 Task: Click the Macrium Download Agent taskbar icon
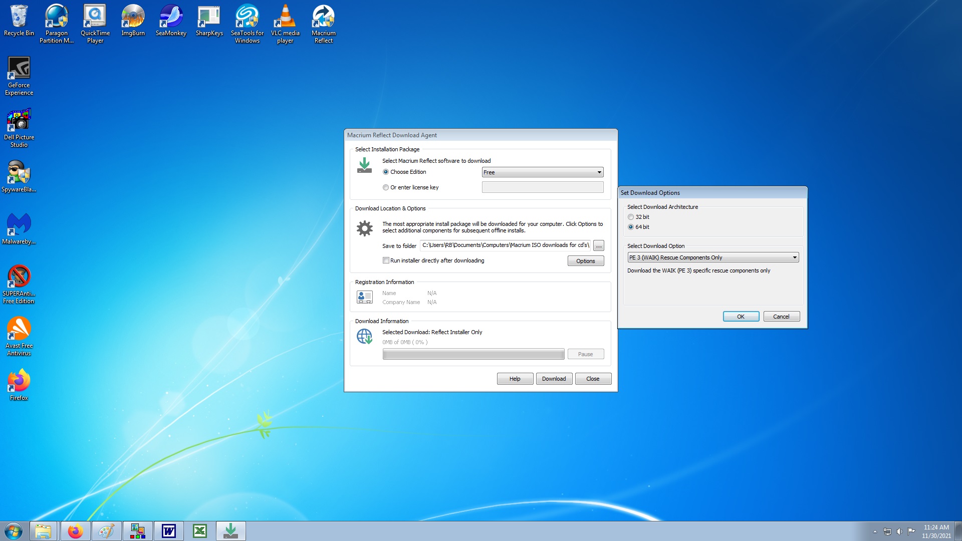tap(231, 531)
